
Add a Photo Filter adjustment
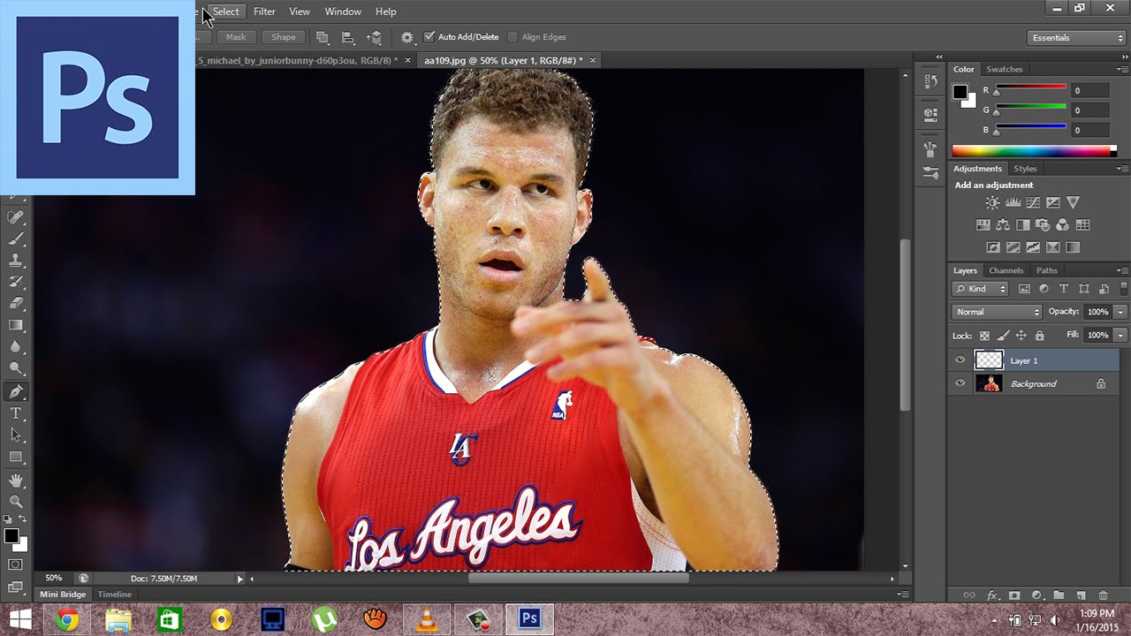tap(1043, 225)
